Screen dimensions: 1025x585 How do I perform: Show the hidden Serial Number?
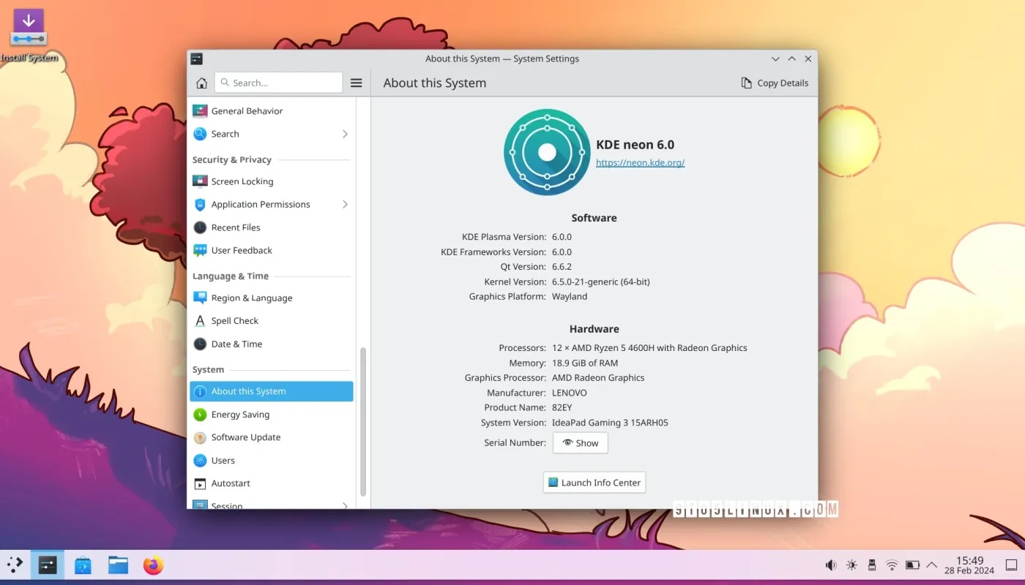[x=580, y=442]
